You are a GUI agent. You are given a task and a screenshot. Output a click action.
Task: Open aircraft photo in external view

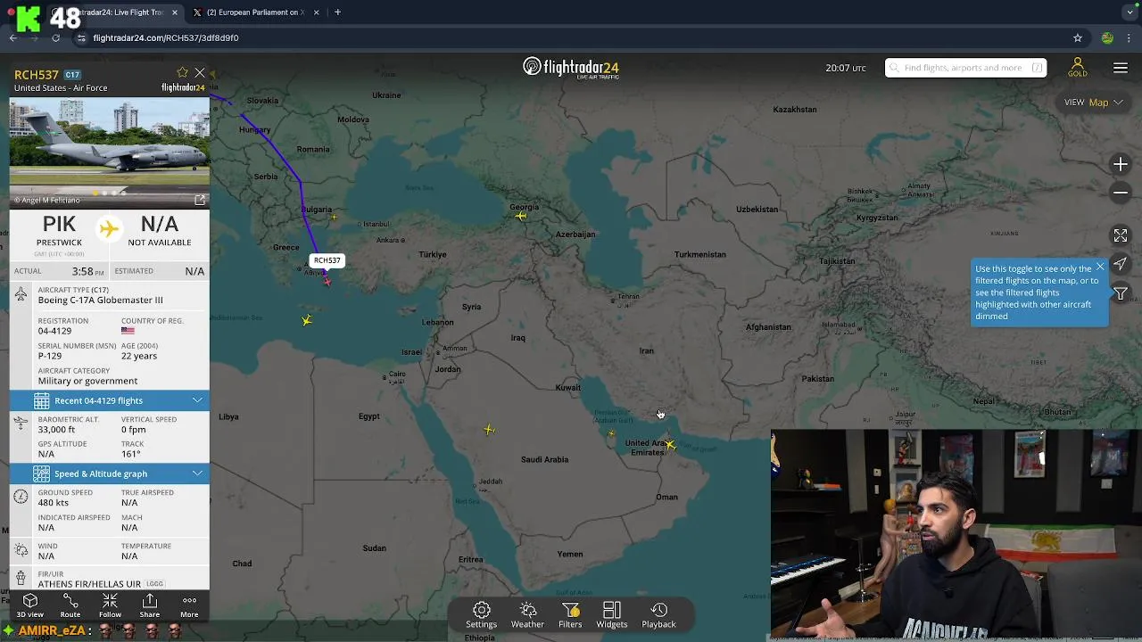click(200, 200)
